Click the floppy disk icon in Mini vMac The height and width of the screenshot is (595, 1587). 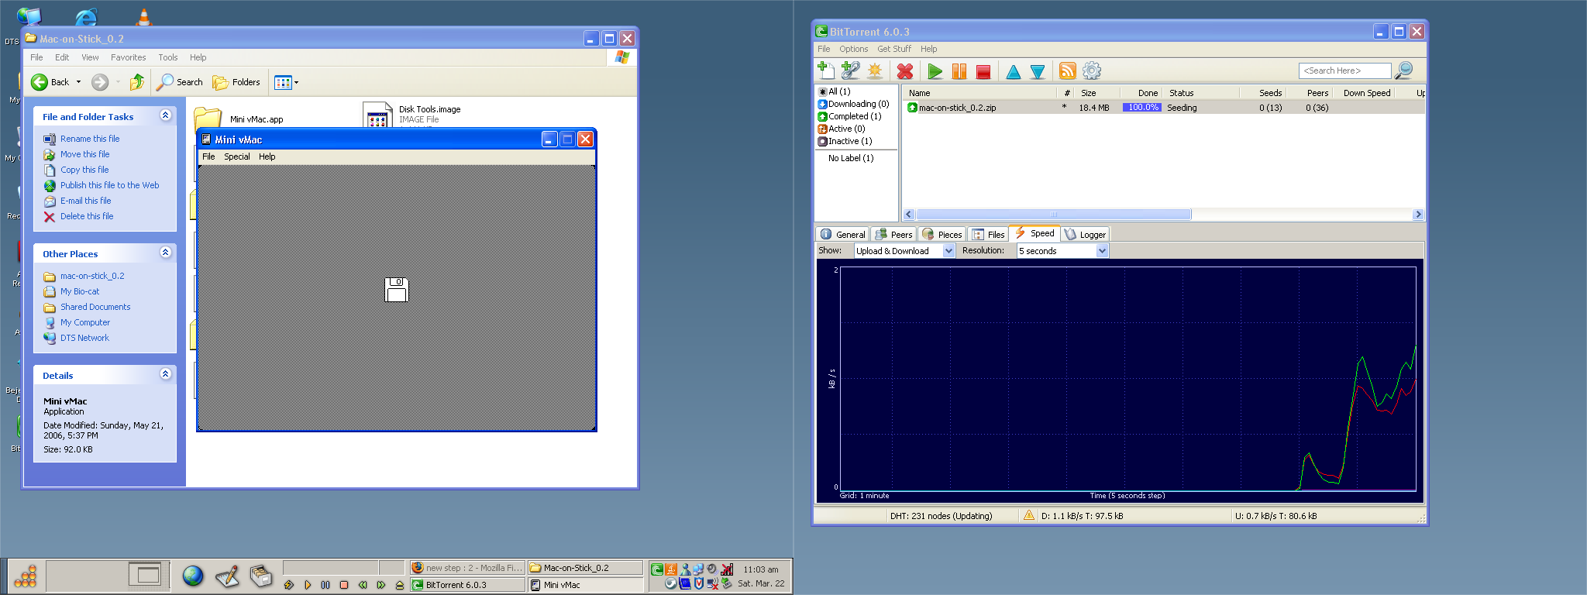pos(397,290)
